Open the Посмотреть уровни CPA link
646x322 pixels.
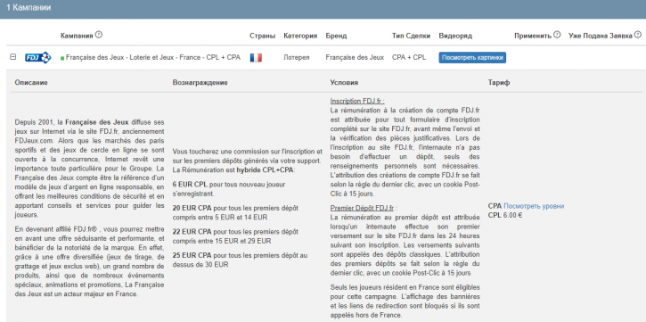coord(534,206)
